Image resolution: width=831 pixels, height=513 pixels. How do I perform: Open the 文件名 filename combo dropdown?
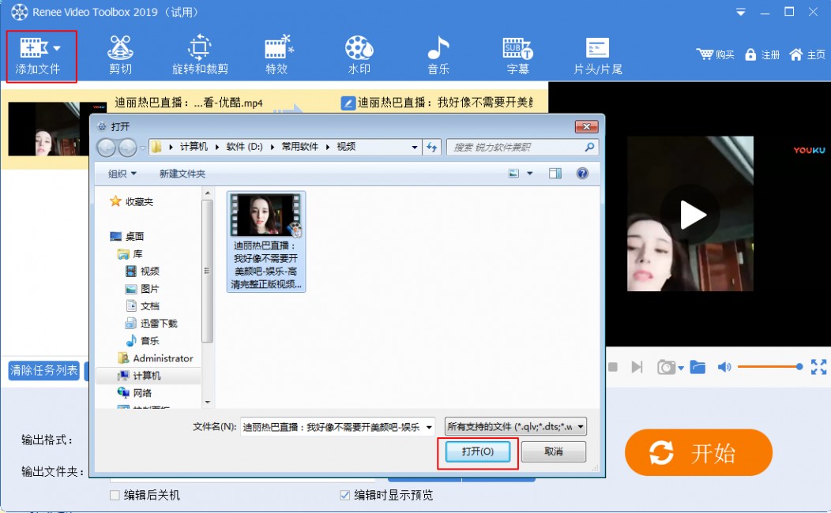tap(429, 427)
